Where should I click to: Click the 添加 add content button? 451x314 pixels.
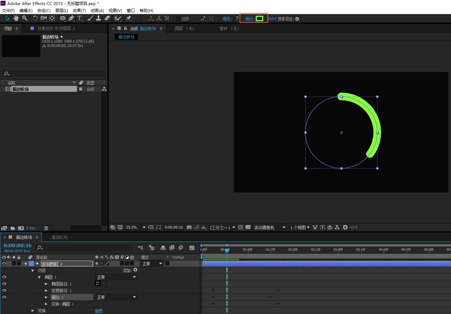(x=135, y=270)
